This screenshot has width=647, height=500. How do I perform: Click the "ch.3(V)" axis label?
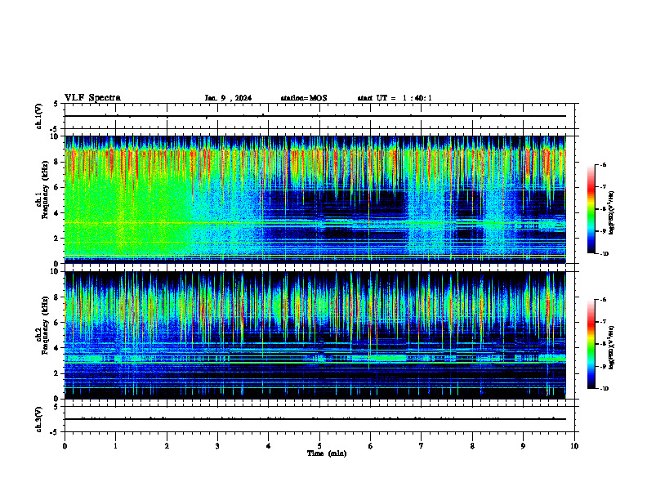tap(39, 419)
